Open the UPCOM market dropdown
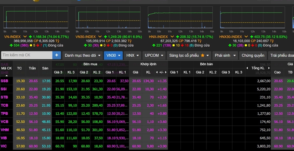The height and width of the screenshot is (151, 294). [154, 55]
